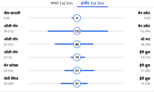Click ऑली पोप's bar in 122 partnership

[61, 31]
